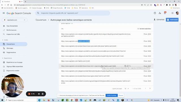Open Edge from the taskbar

(39, 100)
